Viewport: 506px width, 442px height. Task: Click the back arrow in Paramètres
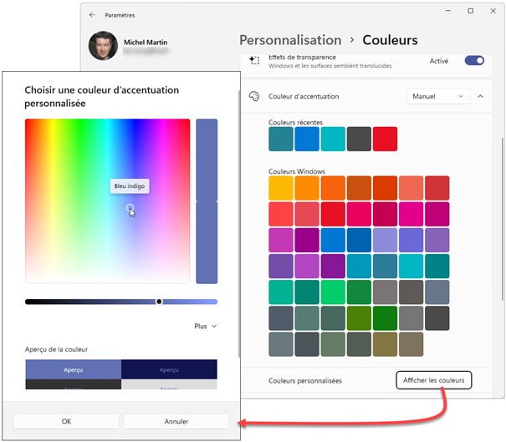[x=92, y=15]
